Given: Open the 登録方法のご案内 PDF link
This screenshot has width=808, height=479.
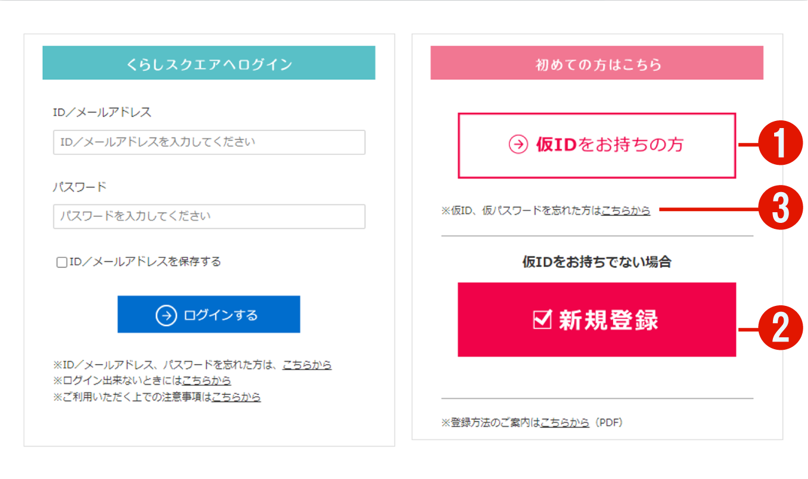Looking at the screenshot, I should click(x=565, y=423).
